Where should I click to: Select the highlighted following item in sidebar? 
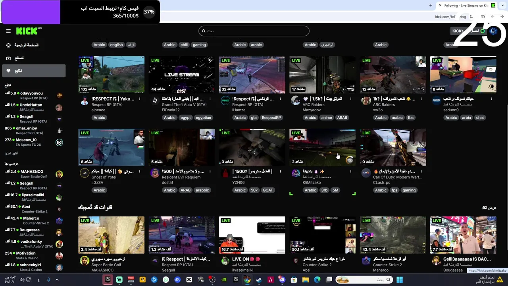(34, 71)
